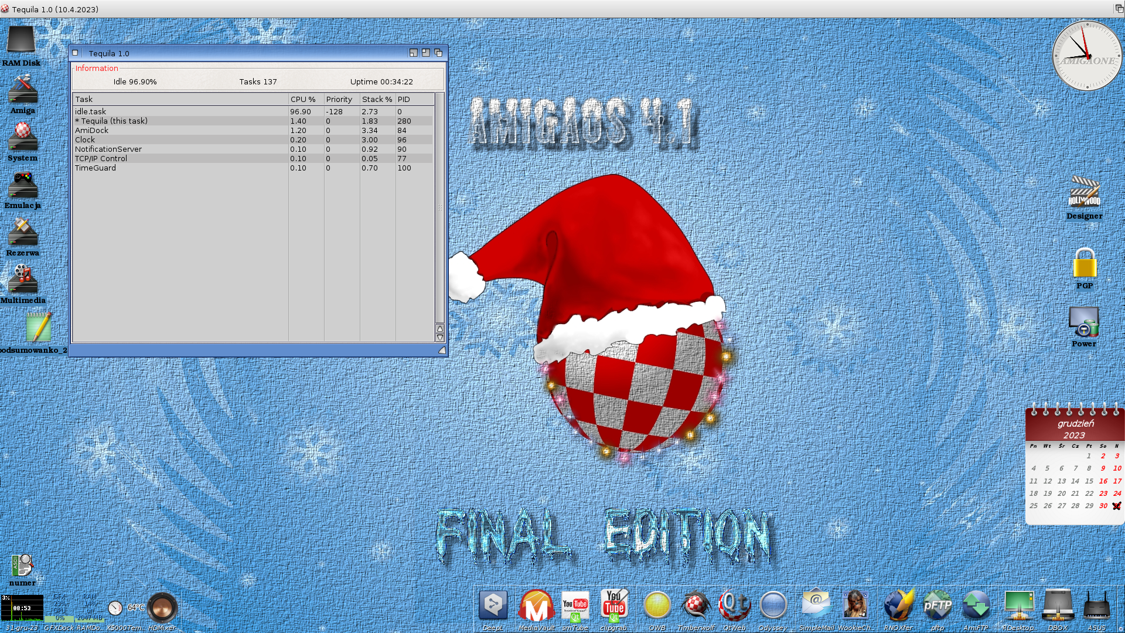Screen dimensions: 1125x633
Task: Click task list scrollbar down arrow
Action: pos(439,338)
